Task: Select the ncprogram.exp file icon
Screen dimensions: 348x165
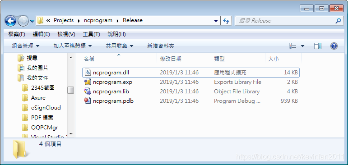Action: 88,82
